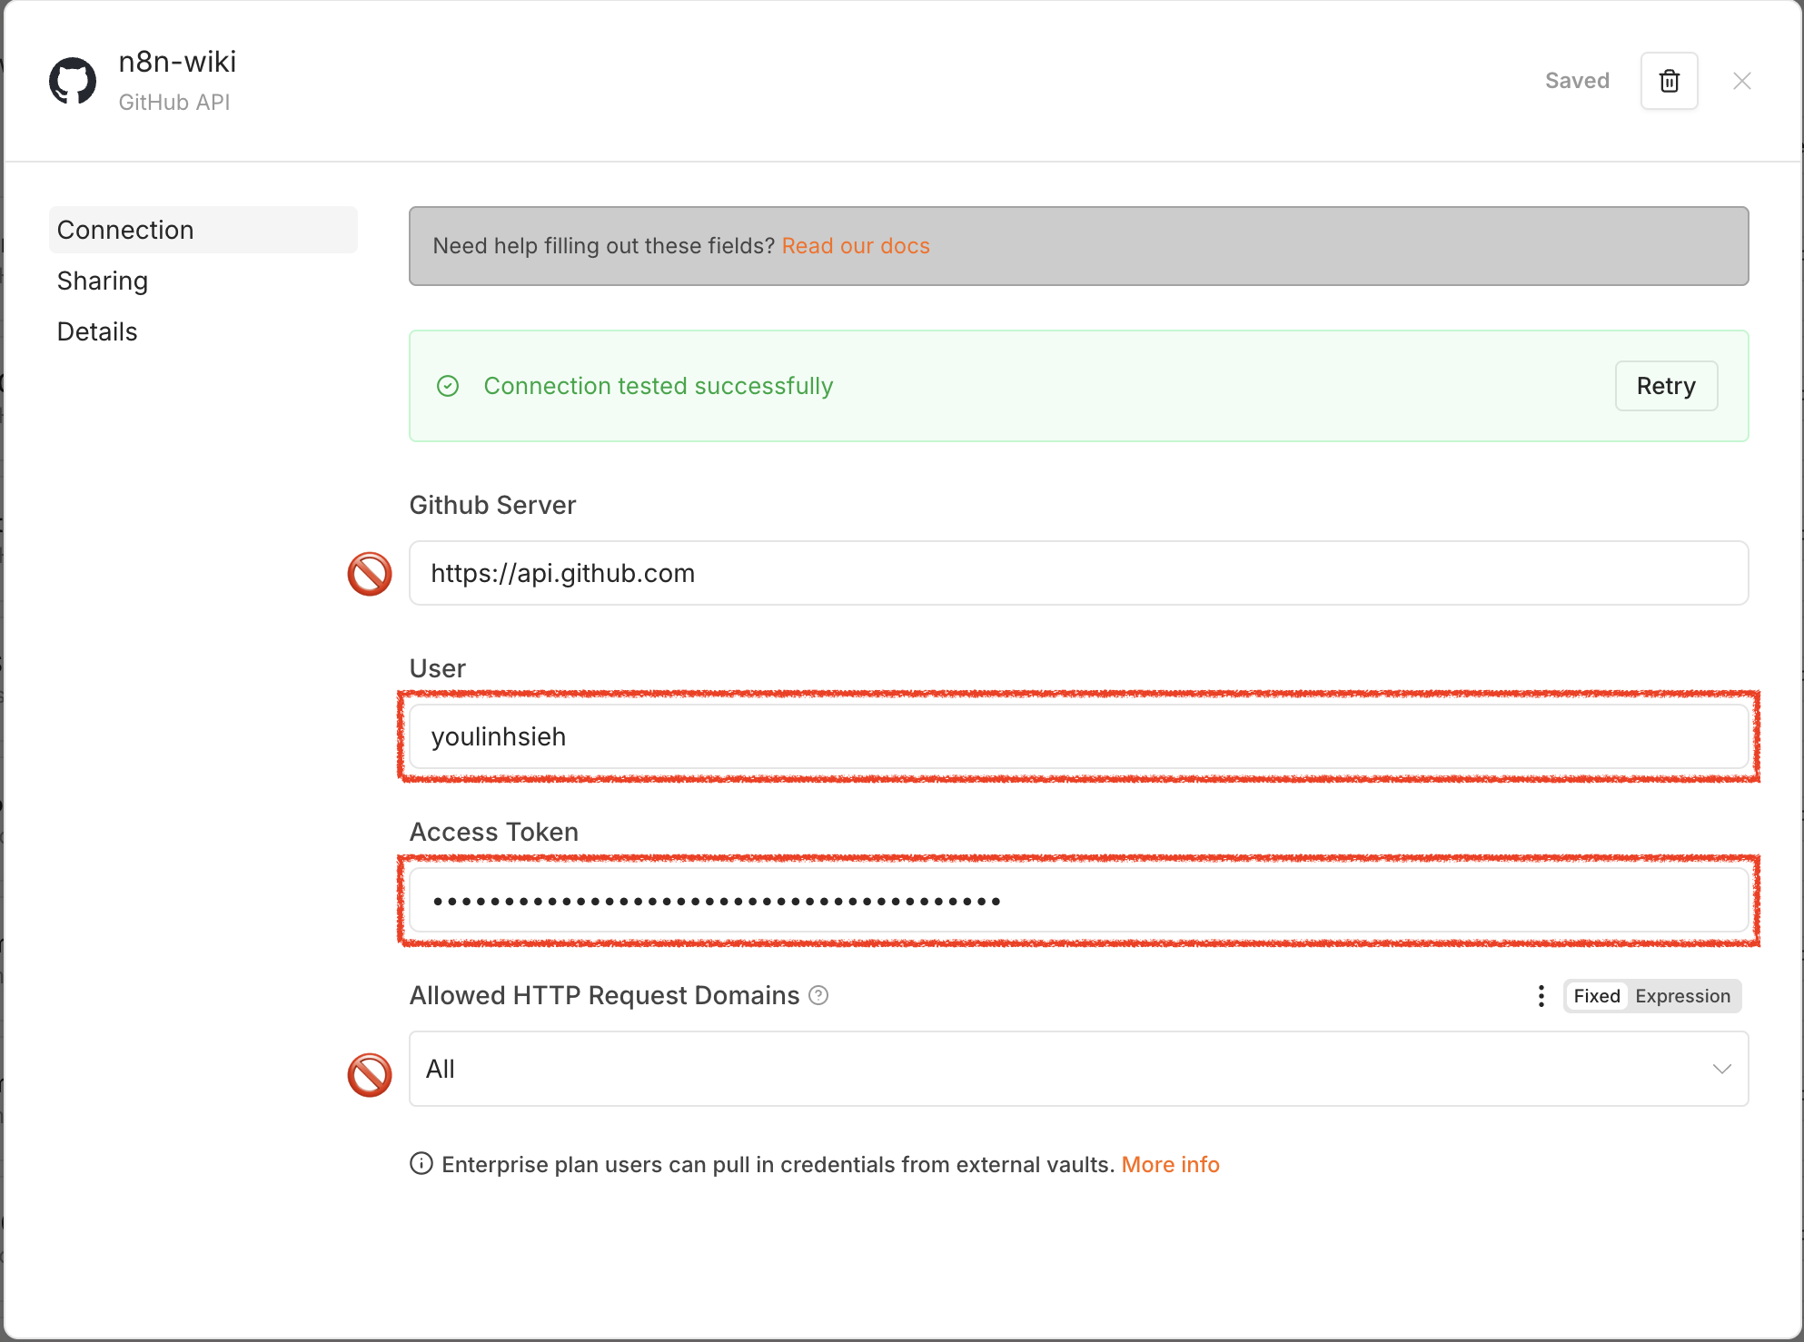Click the credential name n8n-wiki
The image size is (1804, 1342).
[177, 61]
